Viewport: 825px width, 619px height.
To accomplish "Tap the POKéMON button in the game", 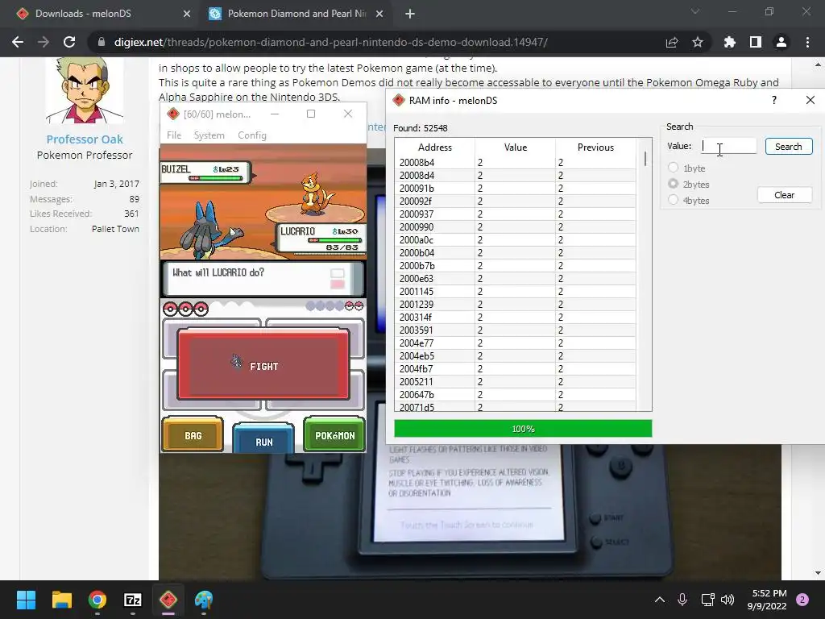I will pyautogui.click(x=334, y=434).
